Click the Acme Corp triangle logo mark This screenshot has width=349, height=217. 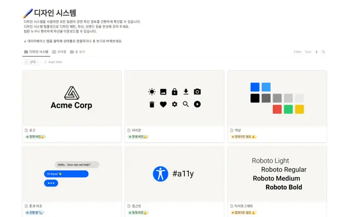(71, 93)
